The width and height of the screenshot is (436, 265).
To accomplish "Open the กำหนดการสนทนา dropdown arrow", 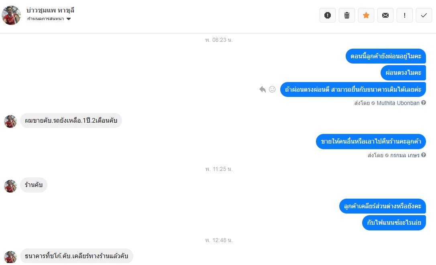I will [69, 19].
